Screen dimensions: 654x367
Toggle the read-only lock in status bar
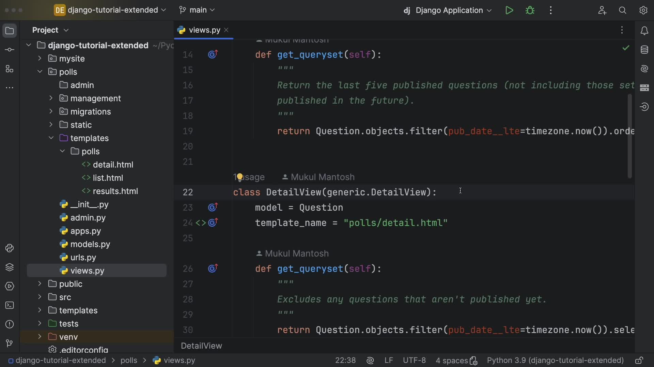point(639,361)
